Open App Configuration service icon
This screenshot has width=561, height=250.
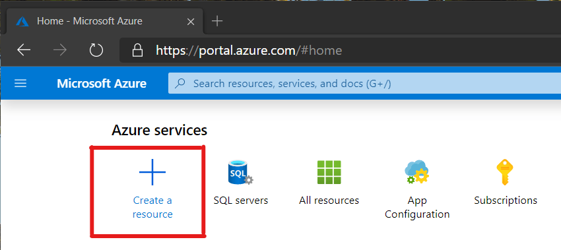[417, 172]
